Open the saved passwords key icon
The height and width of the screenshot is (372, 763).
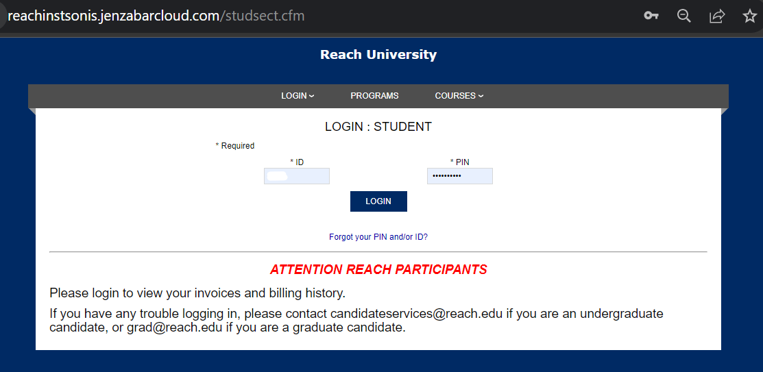pos(651,16)
